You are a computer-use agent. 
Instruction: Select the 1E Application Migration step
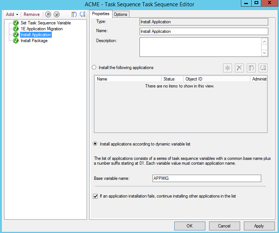tap(41, 29)
